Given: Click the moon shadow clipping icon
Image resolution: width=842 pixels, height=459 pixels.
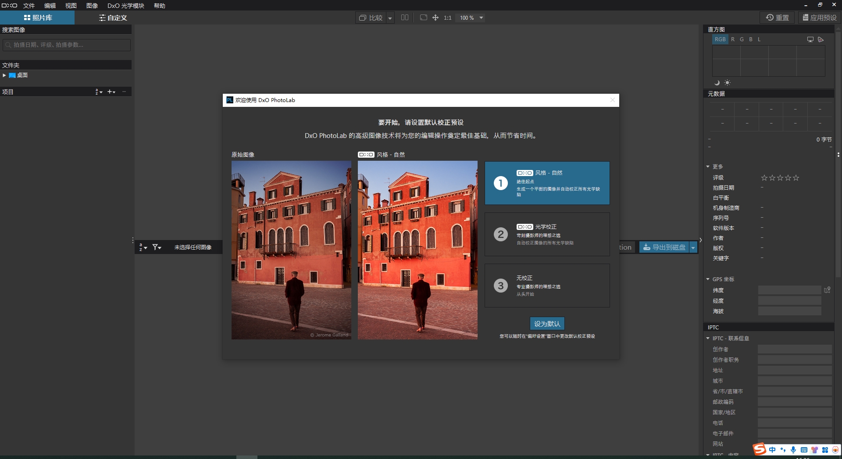Looking at the screenshot, I should [x=717, y=83].
